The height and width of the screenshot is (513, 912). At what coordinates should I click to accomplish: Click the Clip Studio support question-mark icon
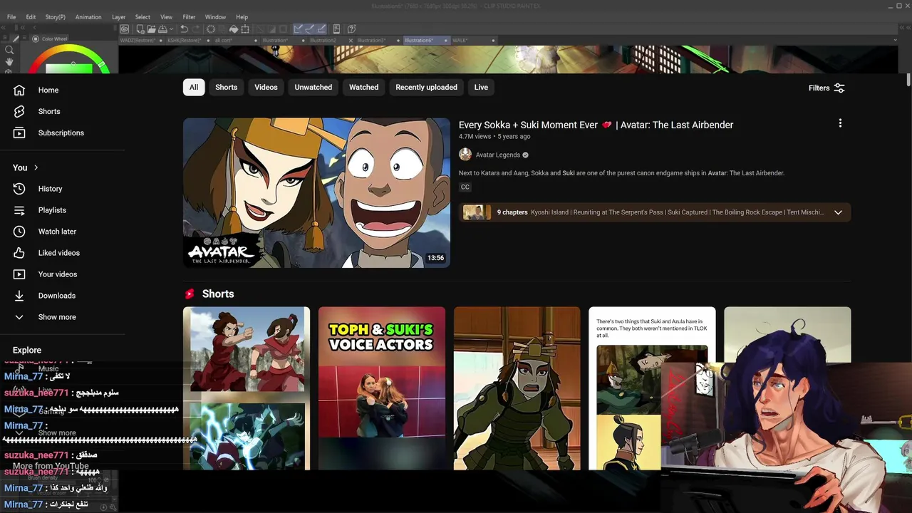coord(351,29)
